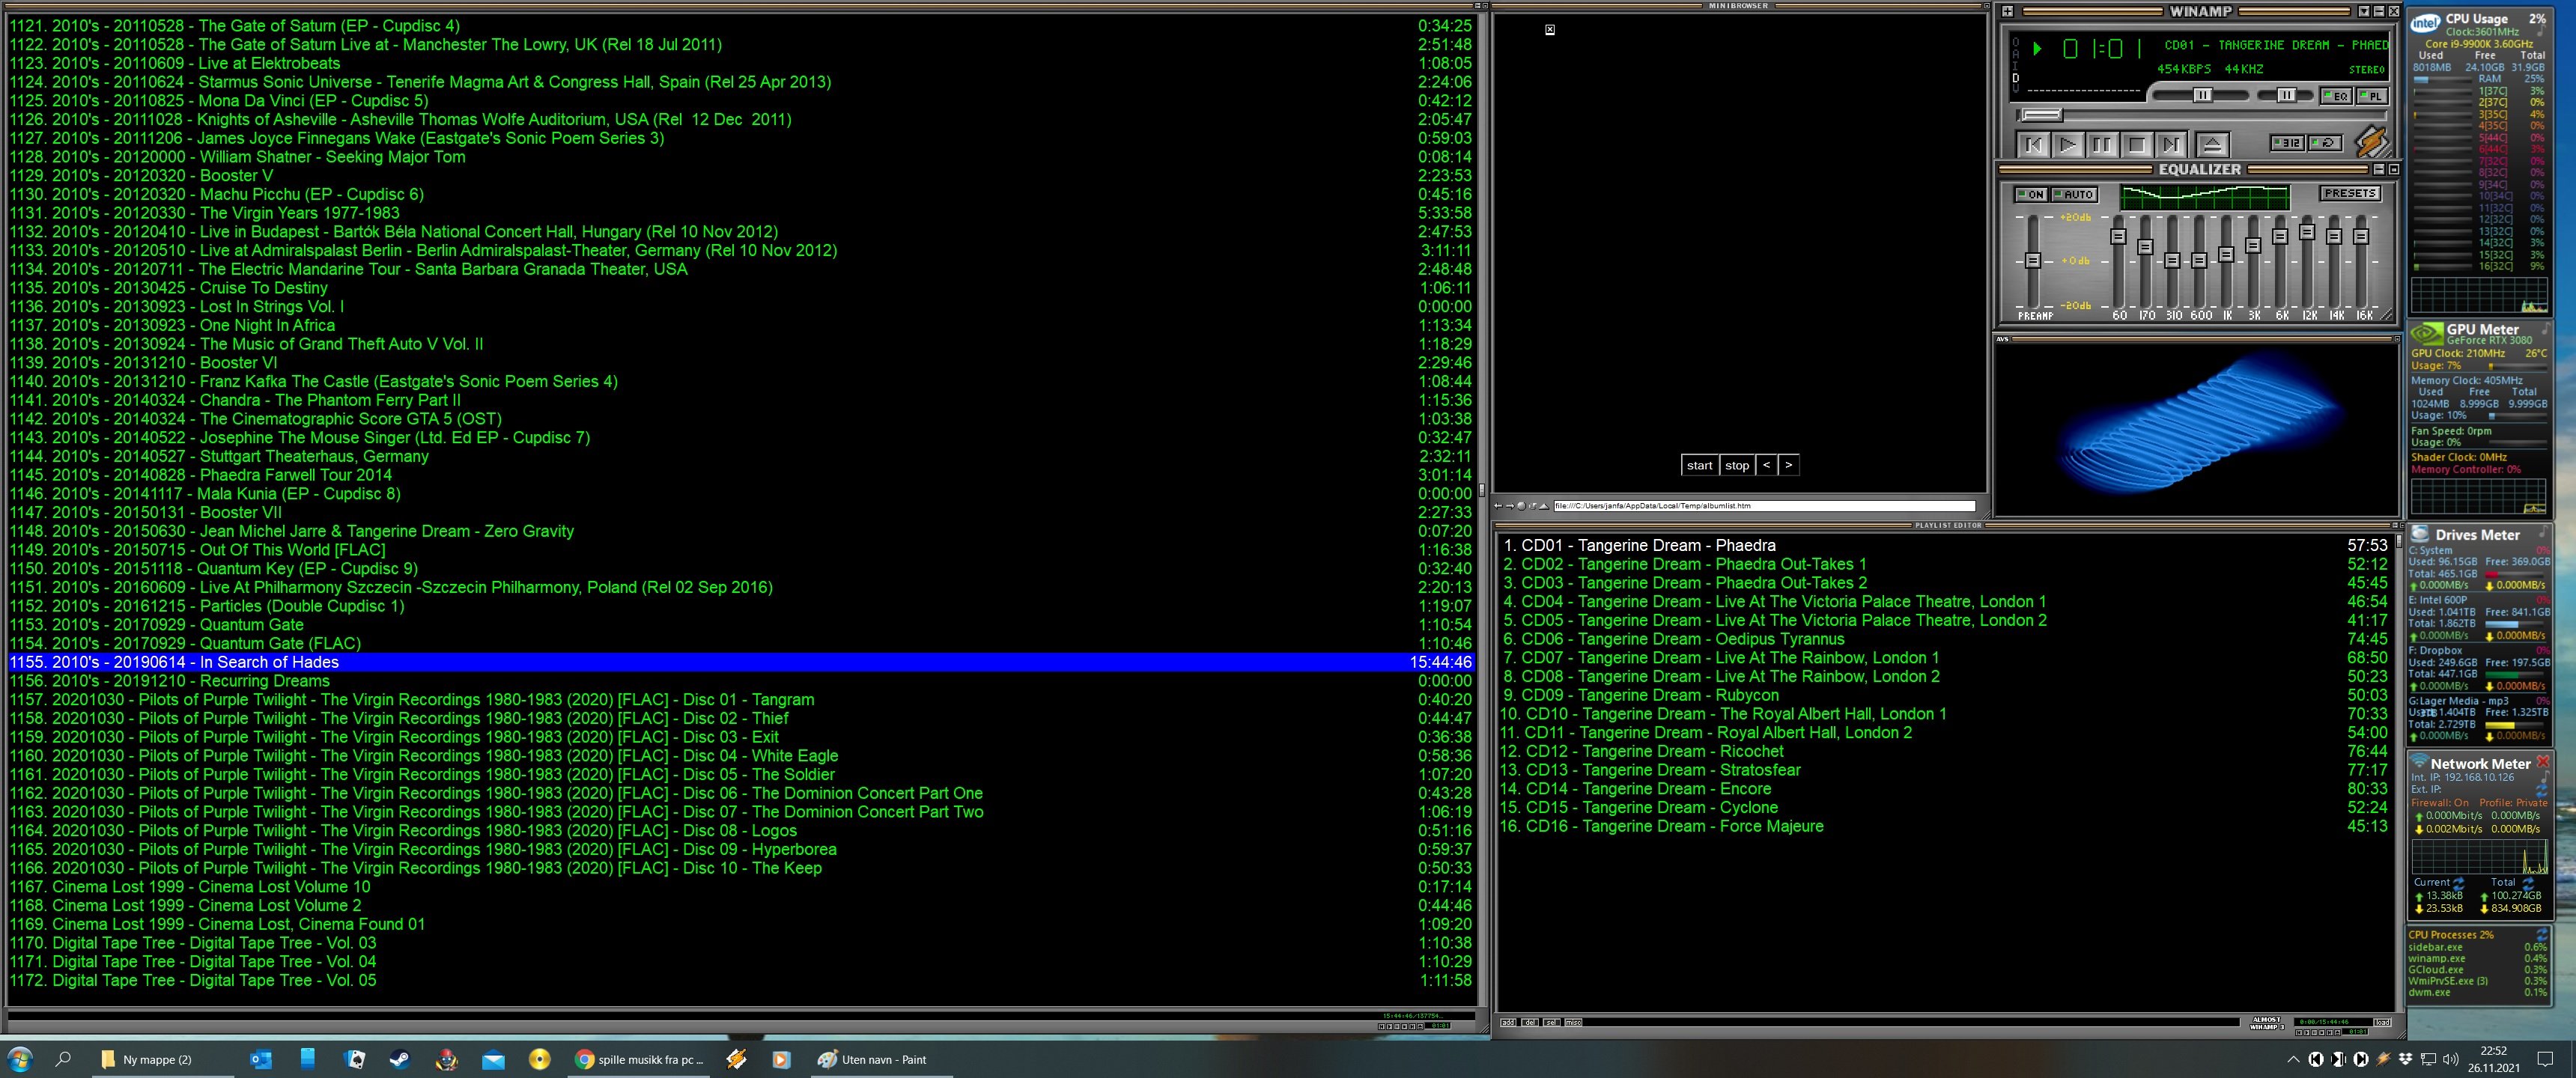Select '1172. Digital Tape Tree - Vol. 05' entry
2576x1078 pixels.
pyautogui.click(x=741, y=980)
